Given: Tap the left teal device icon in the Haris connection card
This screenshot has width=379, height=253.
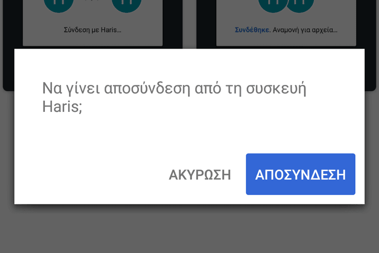Looking at the screenshot, I should (x=59, y=6).
